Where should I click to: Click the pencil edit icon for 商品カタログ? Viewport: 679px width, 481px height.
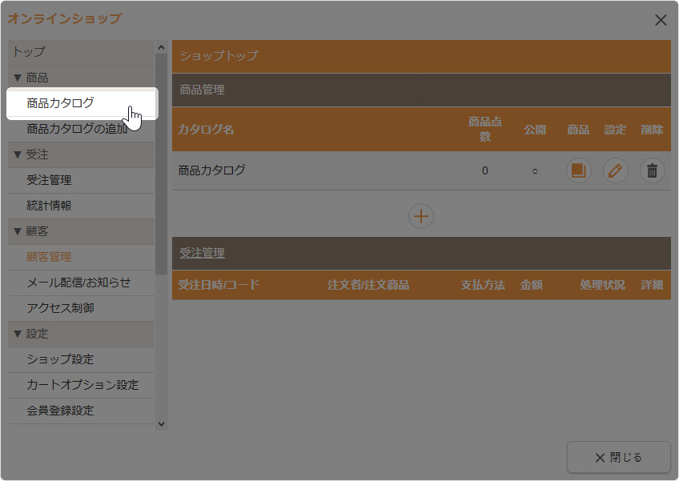click(x=615, y=170)
